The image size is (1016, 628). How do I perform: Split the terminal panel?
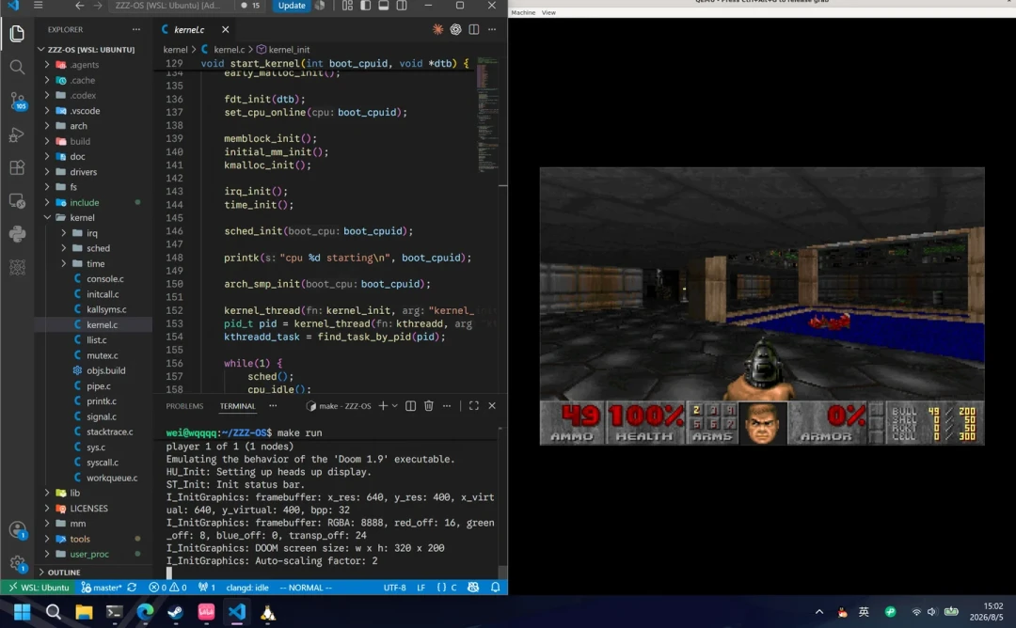point(410,406)
